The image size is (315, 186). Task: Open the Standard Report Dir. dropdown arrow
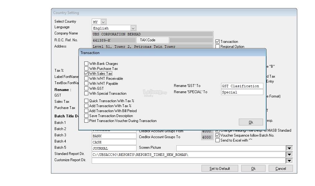point(289,155)
